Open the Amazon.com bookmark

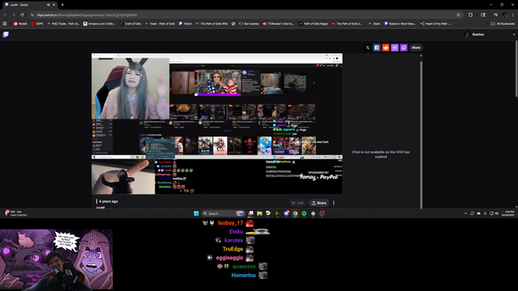pos(99,23)
